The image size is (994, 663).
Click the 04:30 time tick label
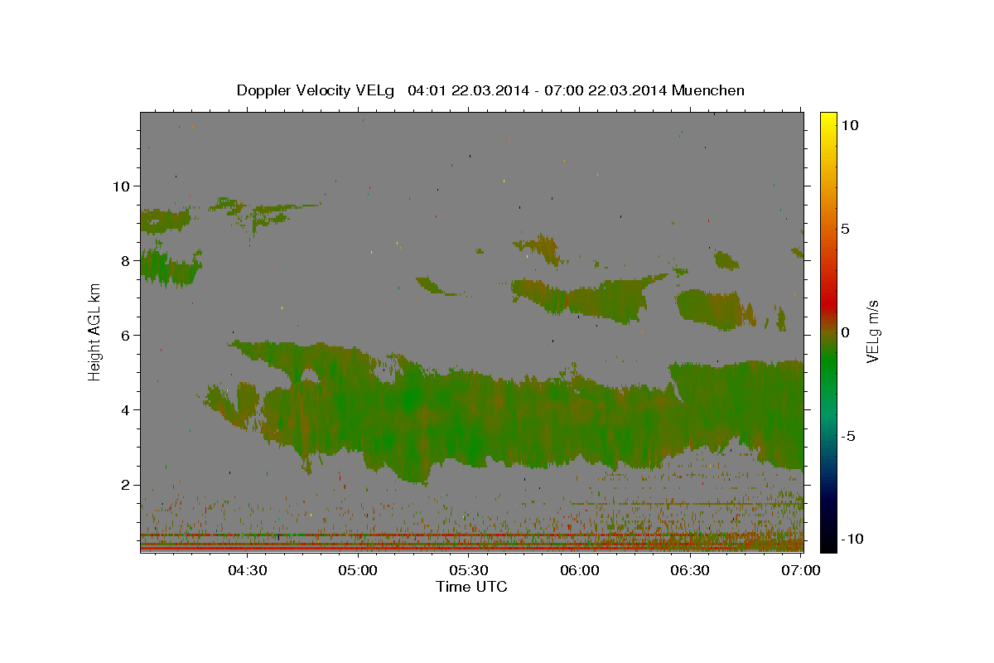click(248, 570)
